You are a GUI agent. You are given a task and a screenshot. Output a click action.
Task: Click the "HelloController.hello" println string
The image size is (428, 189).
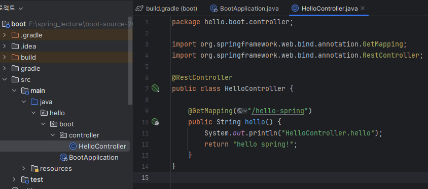329,133
